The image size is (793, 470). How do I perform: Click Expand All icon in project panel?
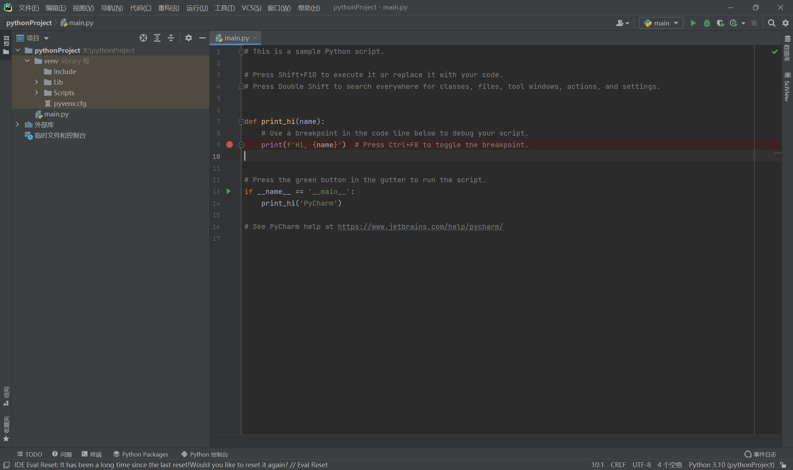click(157, 38)
